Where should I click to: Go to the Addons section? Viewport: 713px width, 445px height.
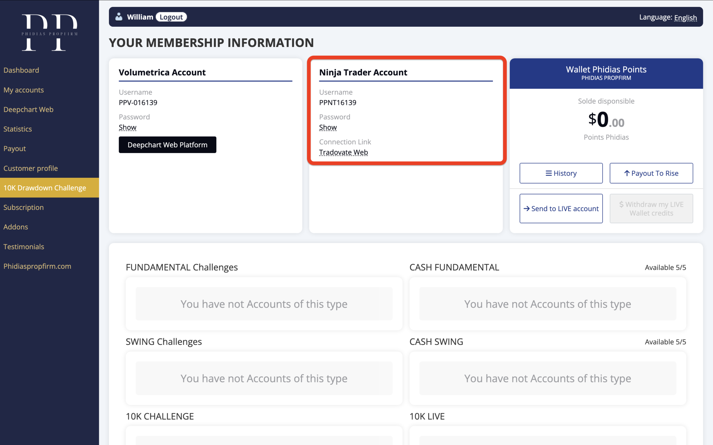(16, 227)
